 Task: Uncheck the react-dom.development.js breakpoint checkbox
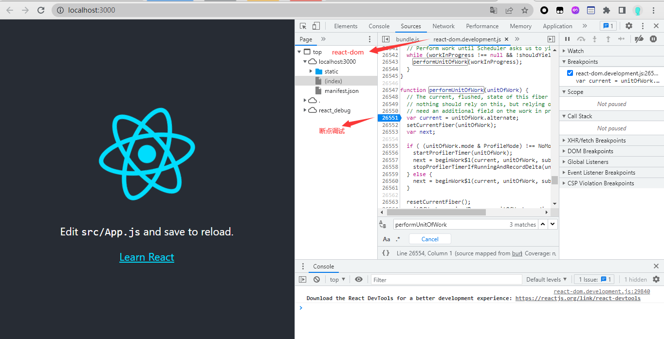click(x=570, y=73)
